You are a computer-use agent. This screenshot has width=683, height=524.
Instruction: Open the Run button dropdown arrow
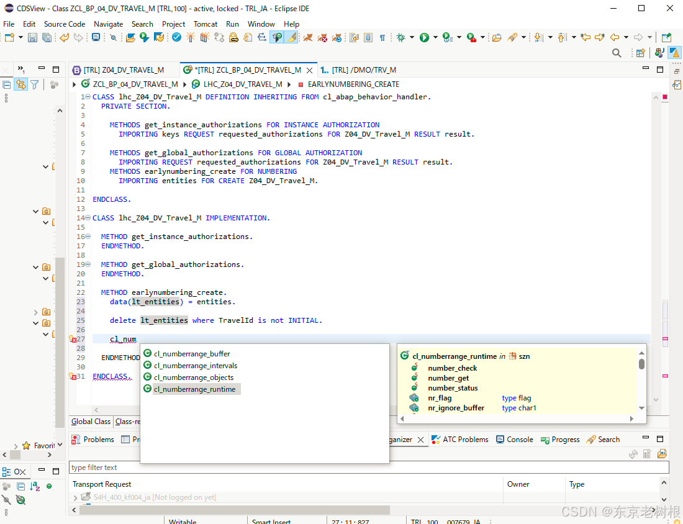pos(434,38)
